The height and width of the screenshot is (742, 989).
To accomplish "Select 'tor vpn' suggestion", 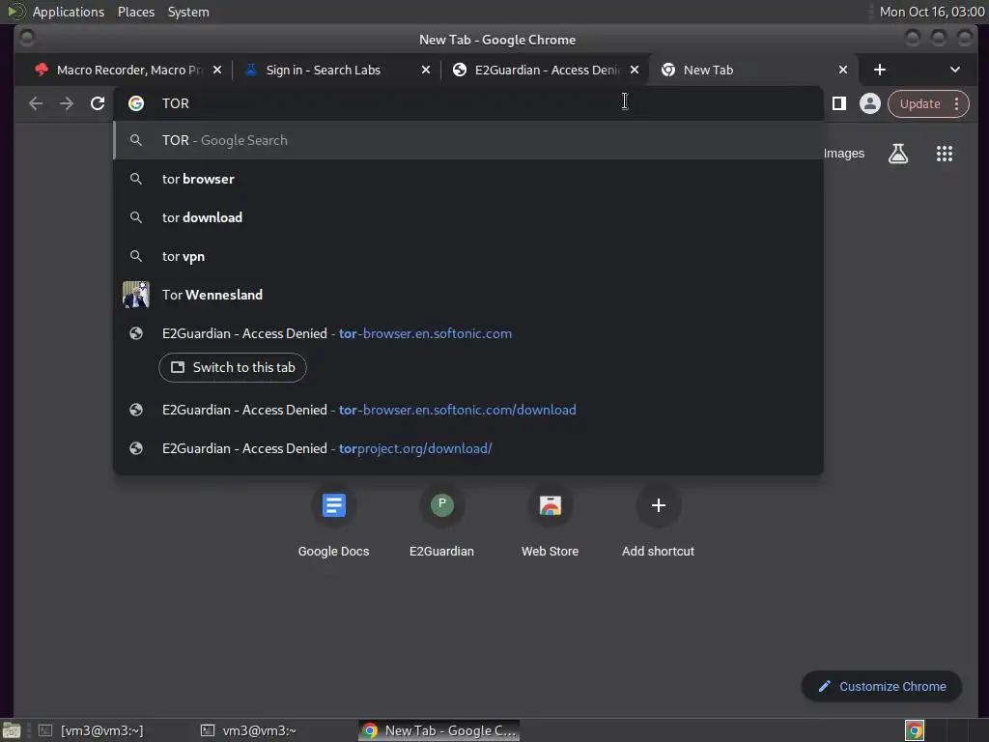I will pyautogui.click(x=468, y=256).
